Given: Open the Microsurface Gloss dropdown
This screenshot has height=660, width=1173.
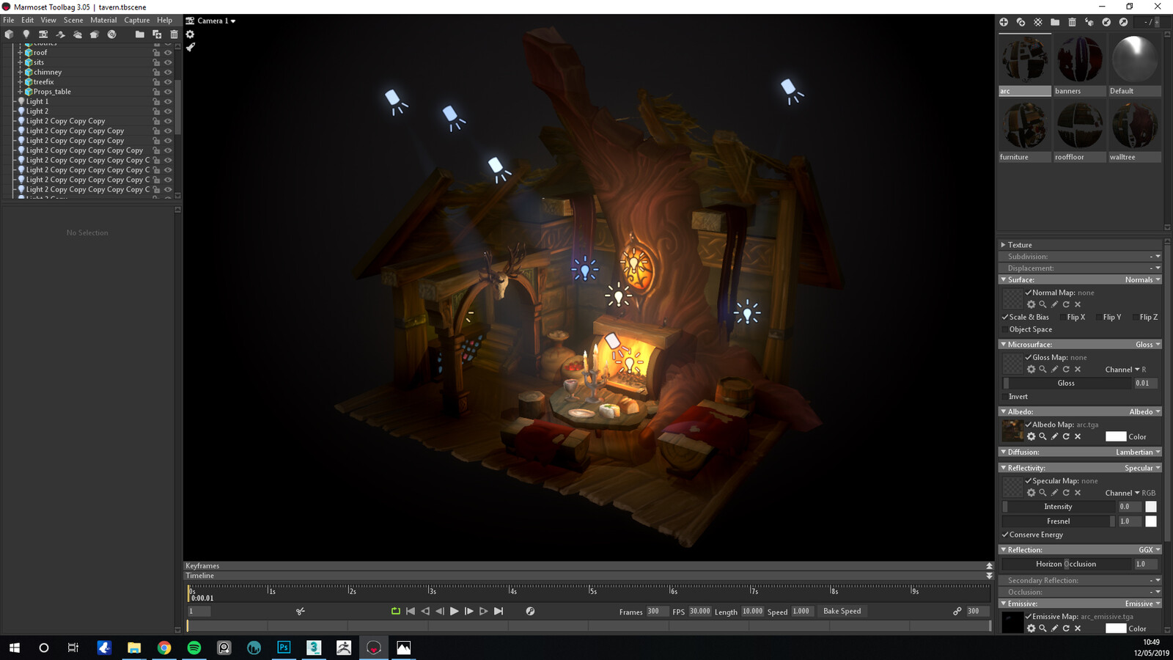Looking at the screenshot, I should 1147,345.
